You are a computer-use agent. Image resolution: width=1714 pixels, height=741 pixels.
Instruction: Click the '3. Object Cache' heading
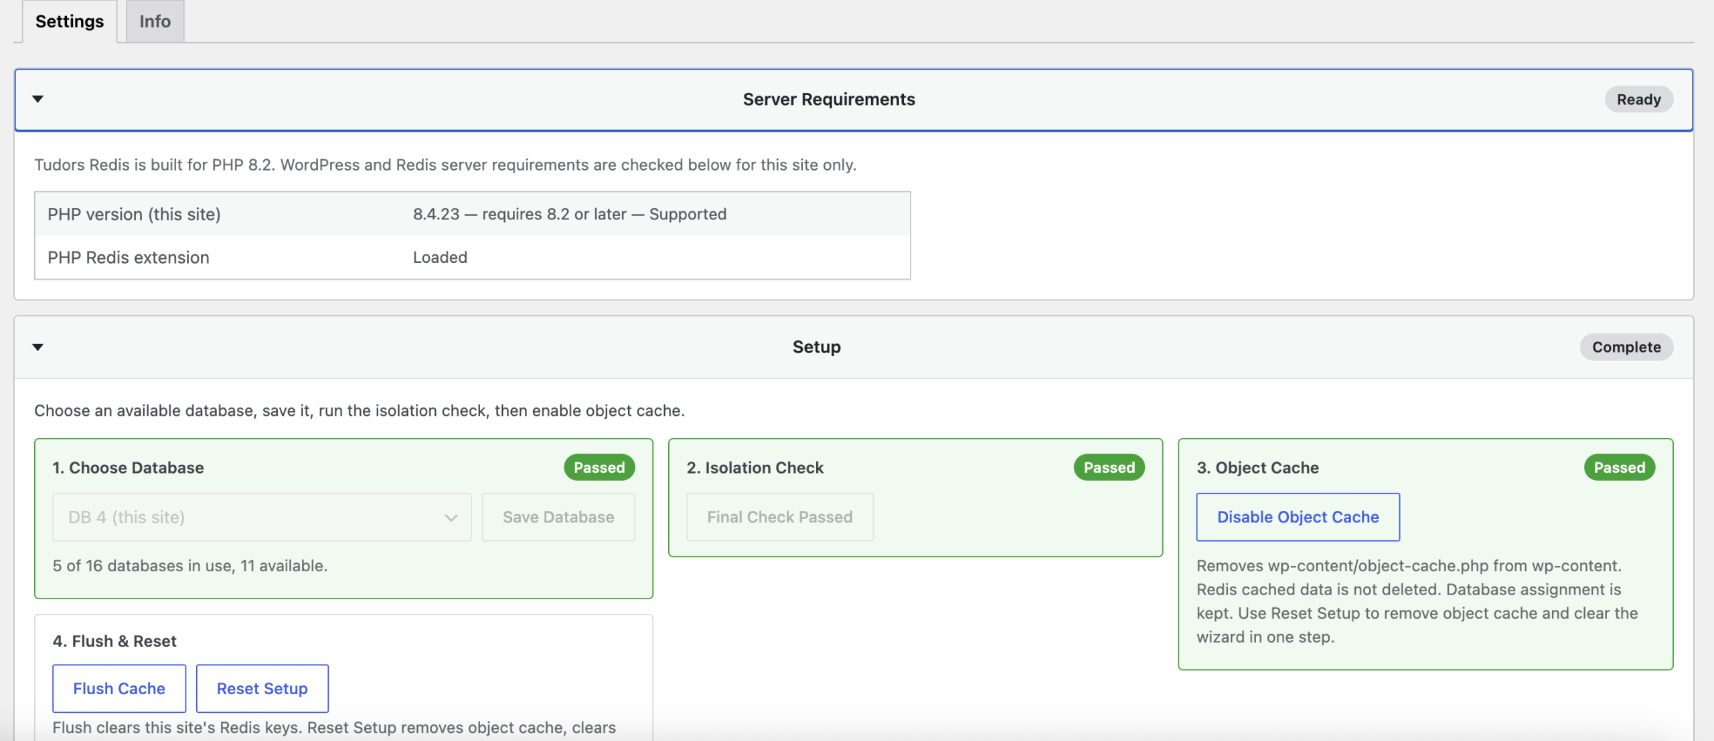coord(1258,467)
